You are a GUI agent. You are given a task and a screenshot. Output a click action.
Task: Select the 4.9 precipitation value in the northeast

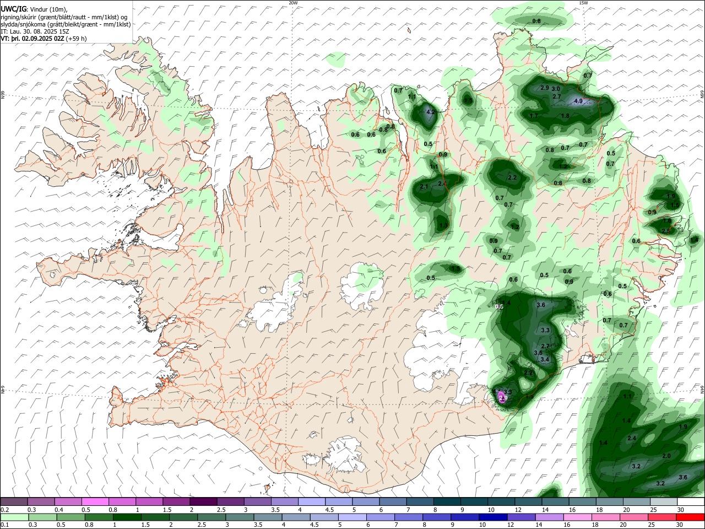(578, 101)
